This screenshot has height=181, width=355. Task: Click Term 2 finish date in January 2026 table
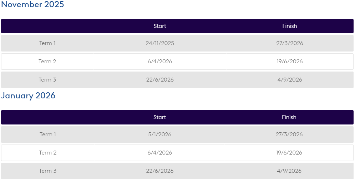coord(289,153)
